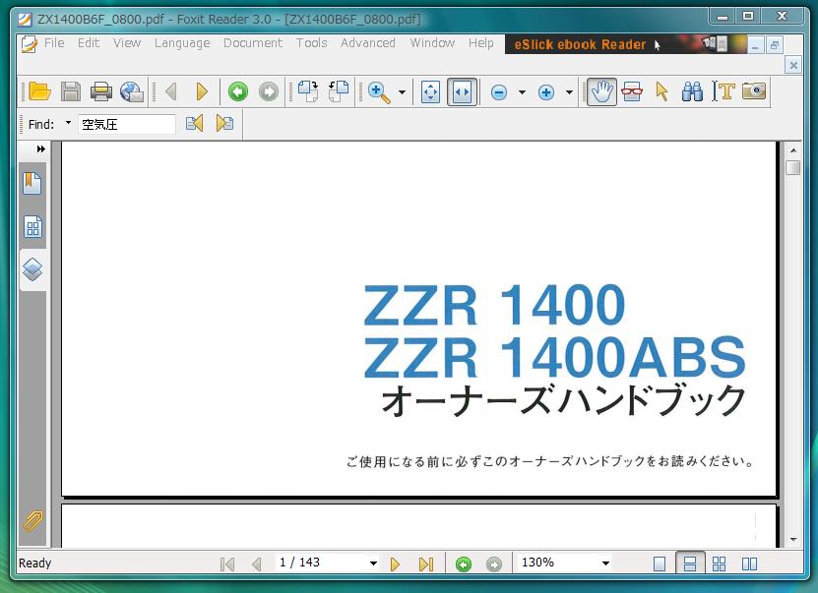Save the document with the floppy icon
This screenshot has height=593, width=818.
(71, 91)
